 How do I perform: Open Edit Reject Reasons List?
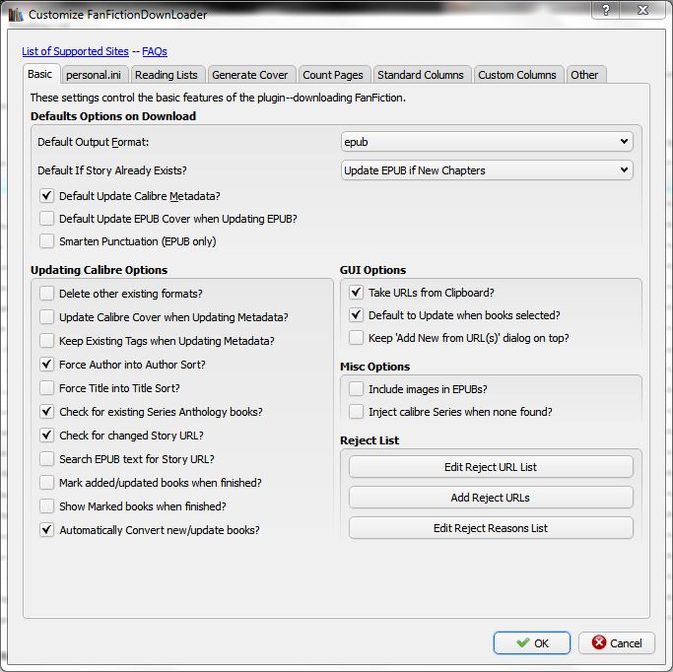[491, 528]
